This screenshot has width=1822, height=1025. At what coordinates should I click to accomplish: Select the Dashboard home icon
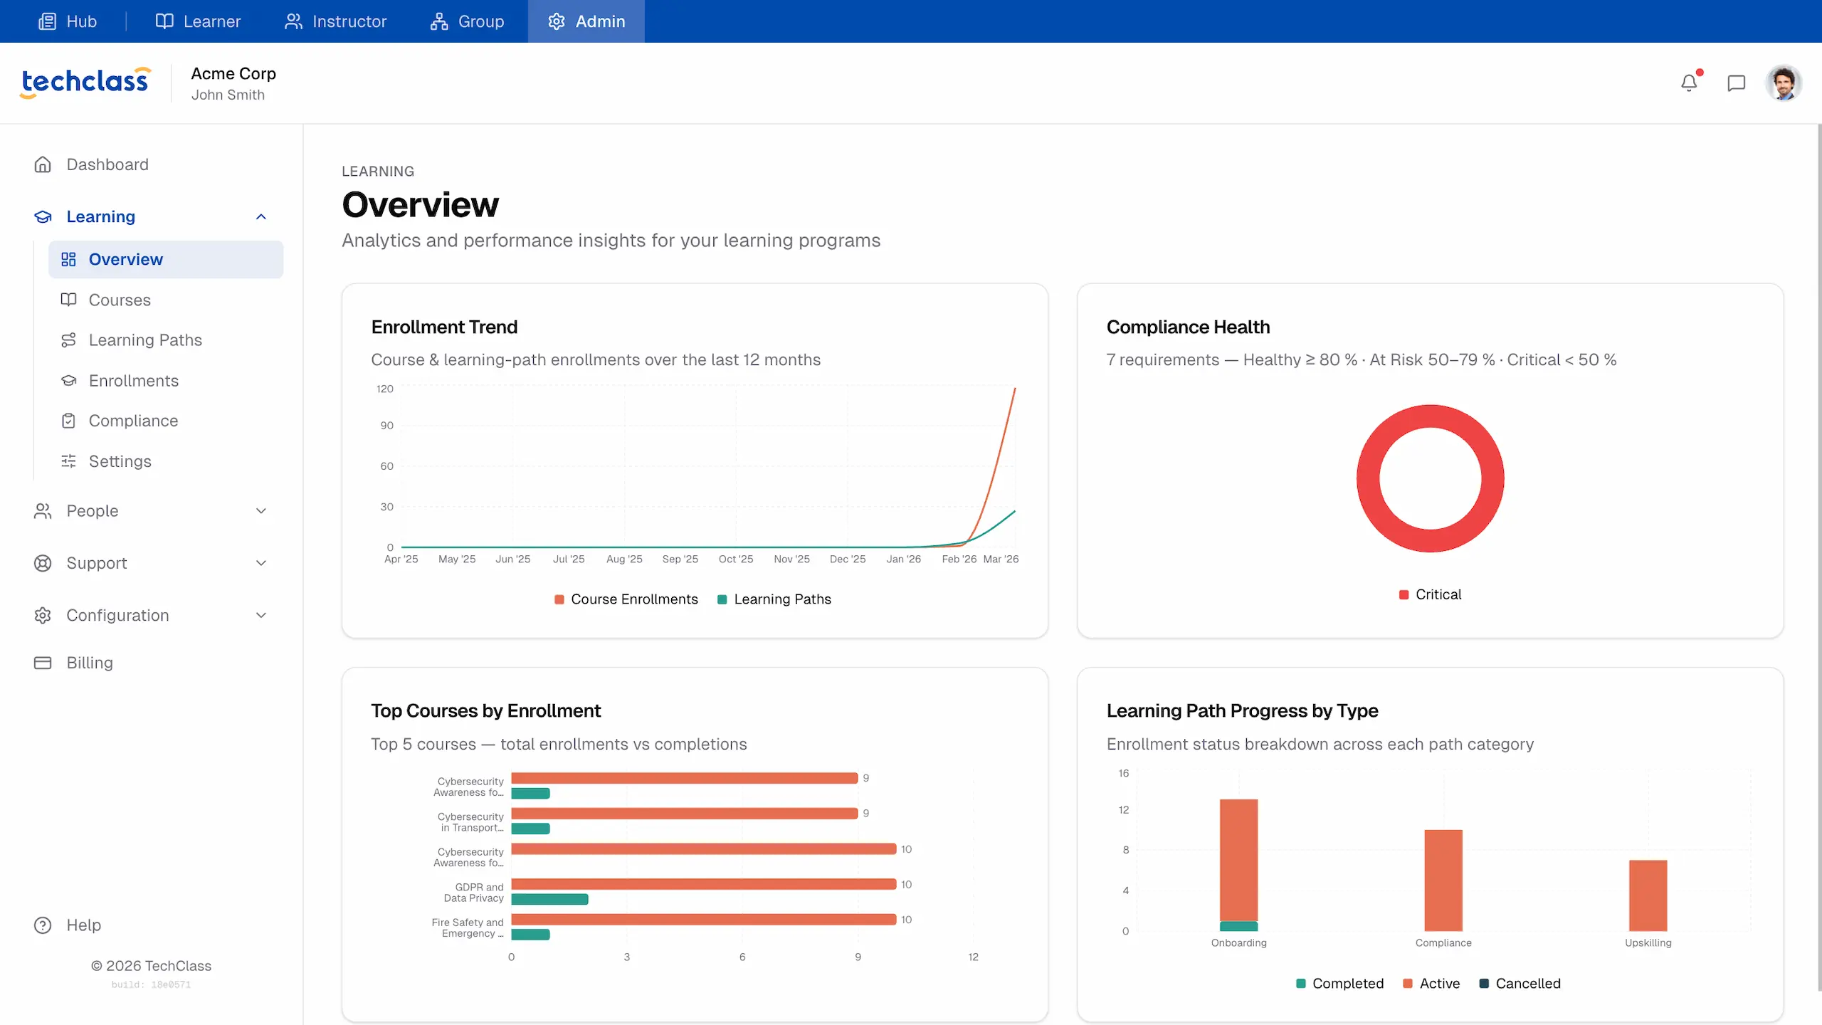(x=43, y=164)
